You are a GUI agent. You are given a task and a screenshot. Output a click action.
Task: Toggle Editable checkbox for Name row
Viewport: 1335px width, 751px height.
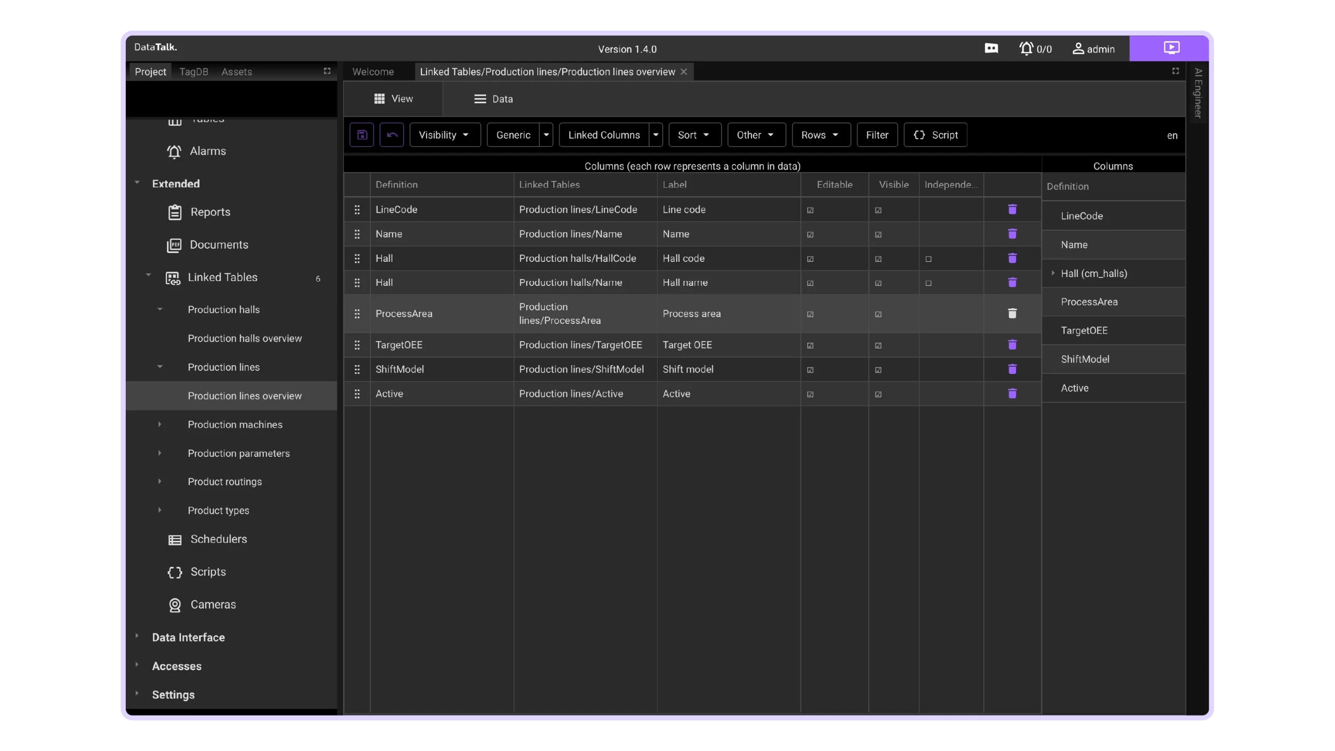coord(810,235)
